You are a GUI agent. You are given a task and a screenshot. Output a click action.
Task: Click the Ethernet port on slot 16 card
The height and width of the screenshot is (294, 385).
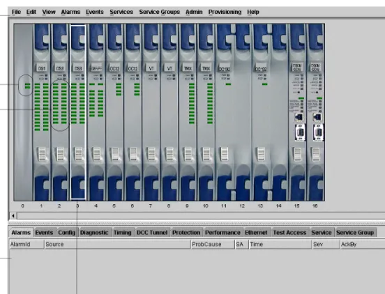coord(317,117)
